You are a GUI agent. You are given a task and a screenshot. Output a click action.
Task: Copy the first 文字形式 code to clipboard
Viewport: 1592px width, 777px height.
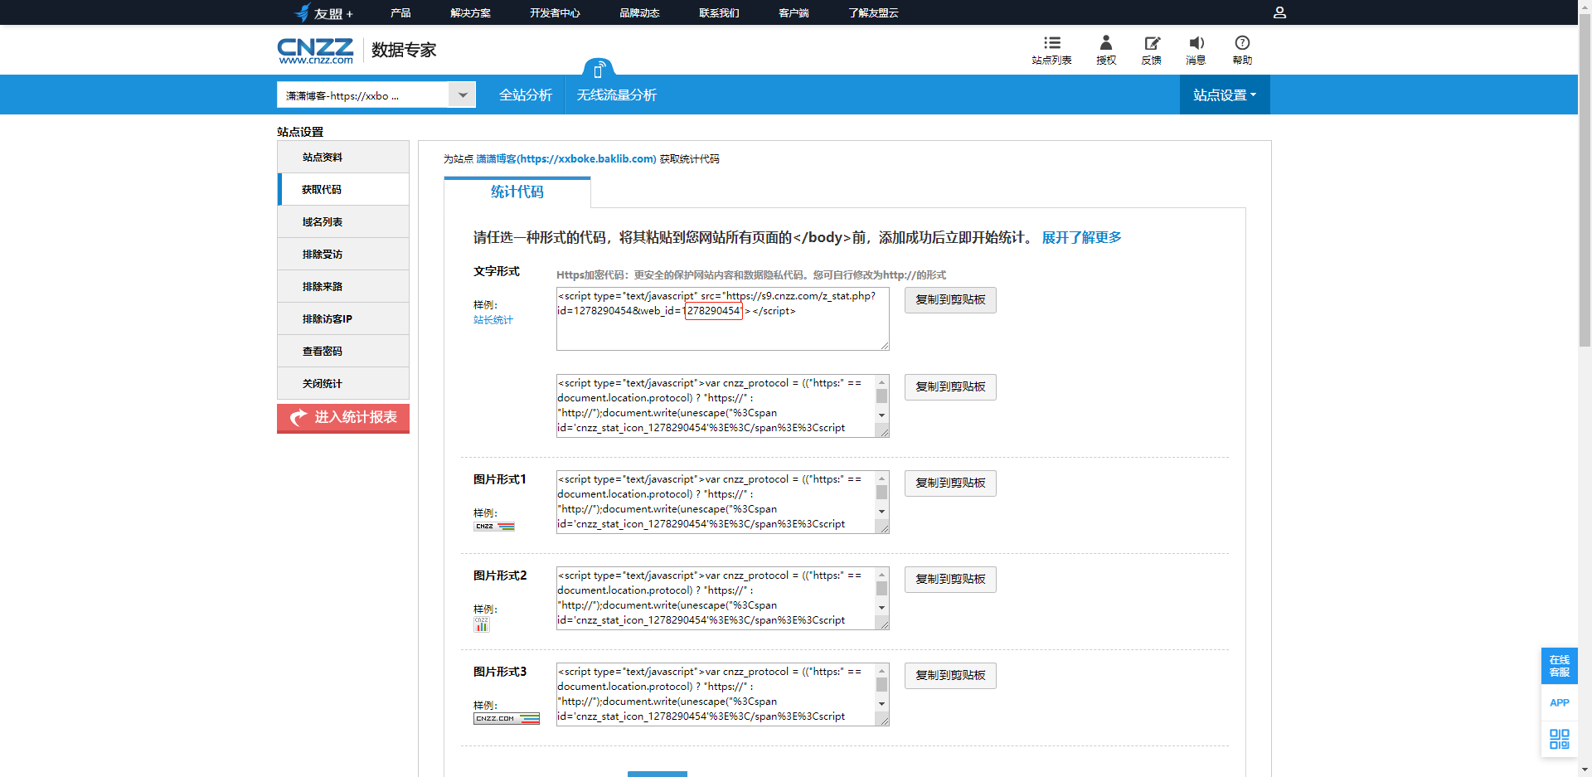pos(950,300)
